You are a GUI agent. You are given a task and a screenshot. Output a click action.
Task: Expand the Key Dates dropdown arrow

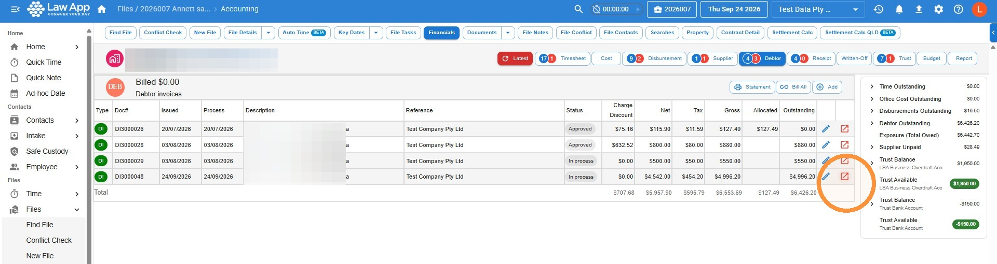376,33
